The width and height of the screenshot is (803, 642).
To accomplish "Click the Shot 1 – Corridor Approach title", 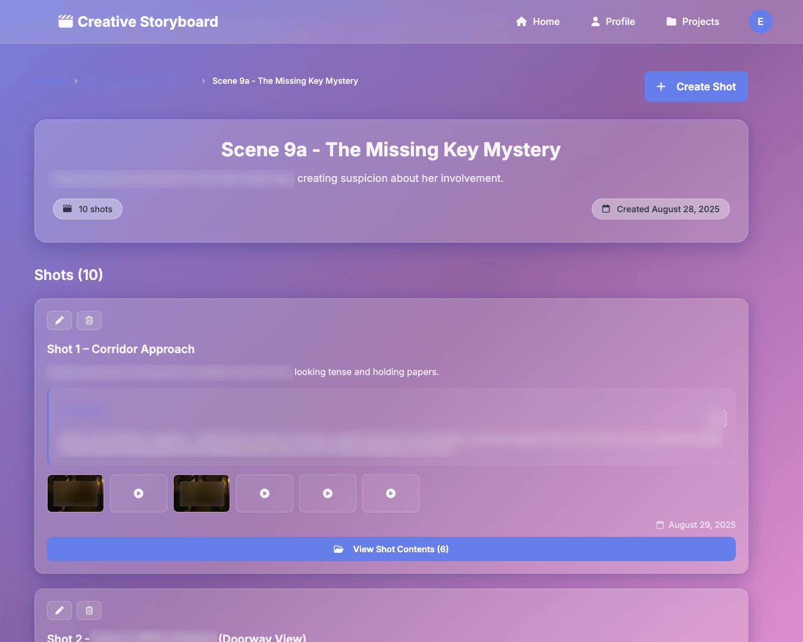I will tap(121, 350).
